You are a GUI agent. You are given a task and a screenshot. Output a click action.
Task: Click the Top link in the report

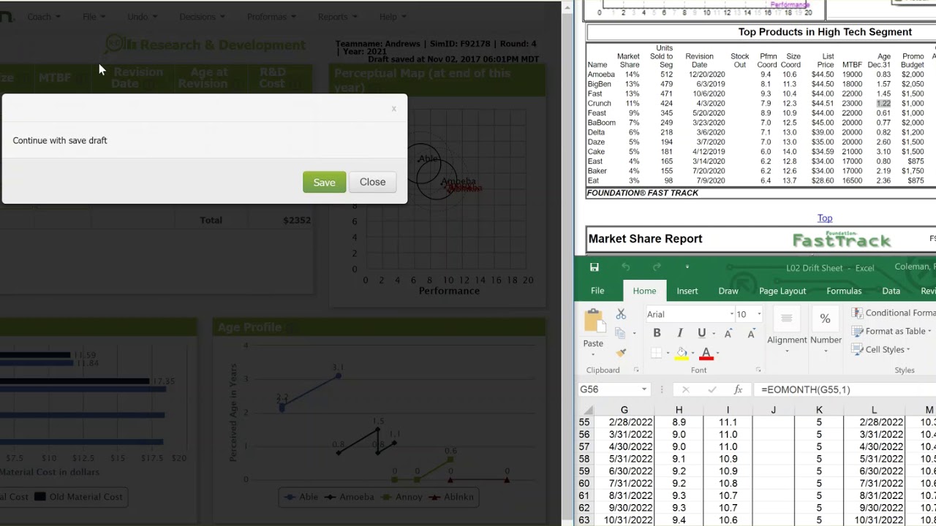825,218
